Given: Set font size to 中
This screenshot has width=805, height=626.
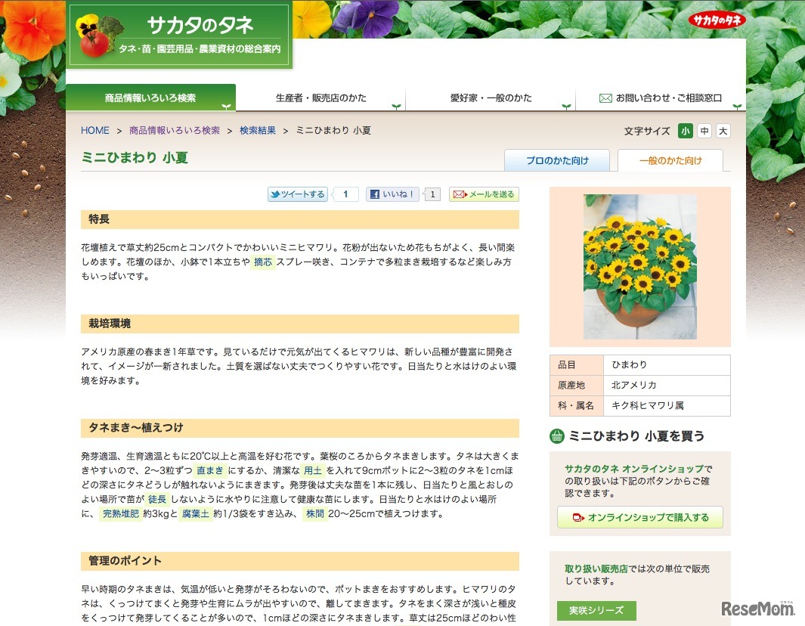Looking at the screenshot, I should (704, 131).
